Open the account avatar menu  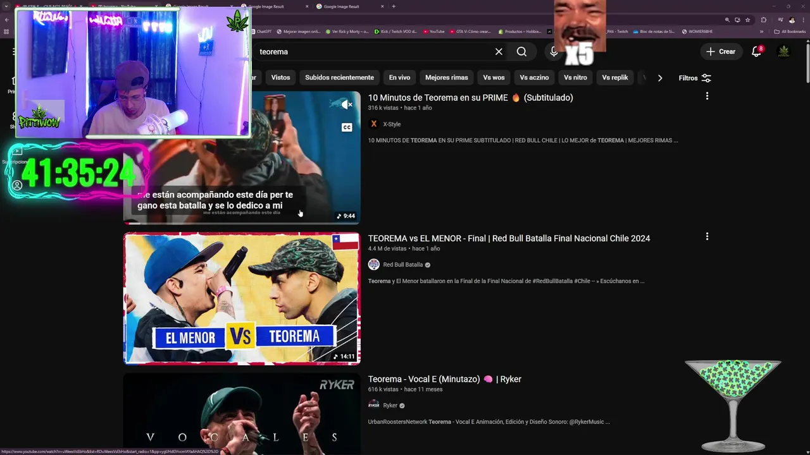[783, 52]
